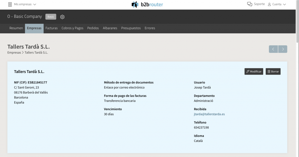The width and height of the screenshot is (299, 157).
Task: Open the Presupuestos tab
Action: [131, 28]
